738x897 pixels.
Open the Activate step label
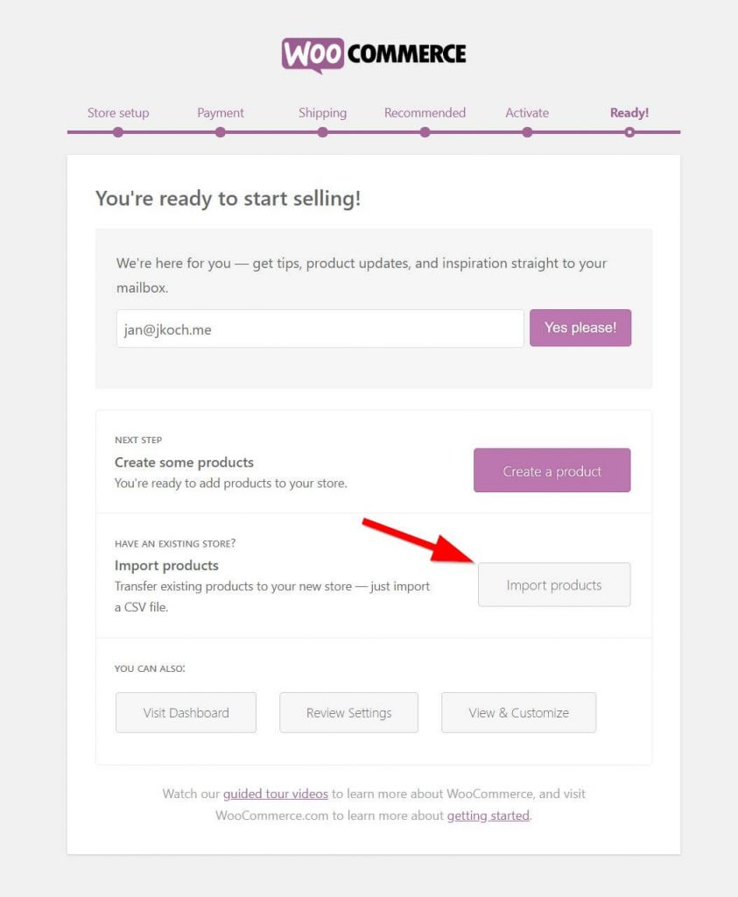(x=527, y=112)
